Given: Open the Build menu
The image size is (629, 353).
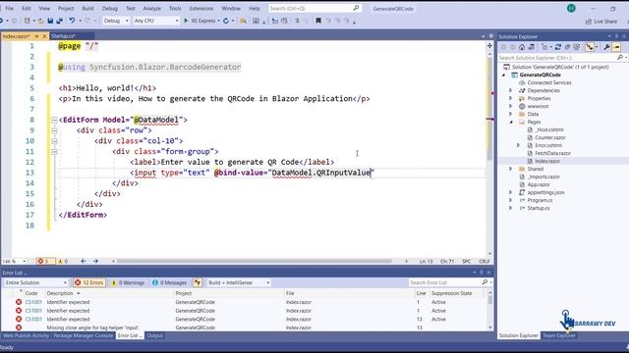Looking at the screenshot, I should pyautogui.click(x=87, y=8).
